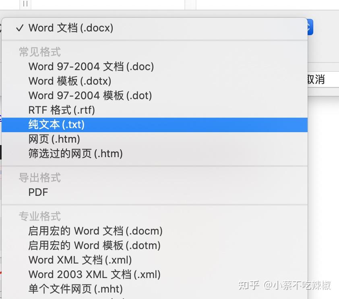Click the blue up-down stepper arrows
339x299 pixels.
(309, 27)
